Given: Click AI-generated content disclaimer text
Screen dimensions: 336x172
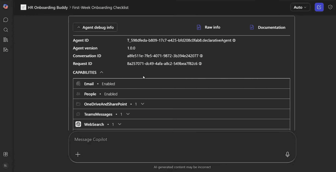Looking at the screenshot, I should point(182,167).
